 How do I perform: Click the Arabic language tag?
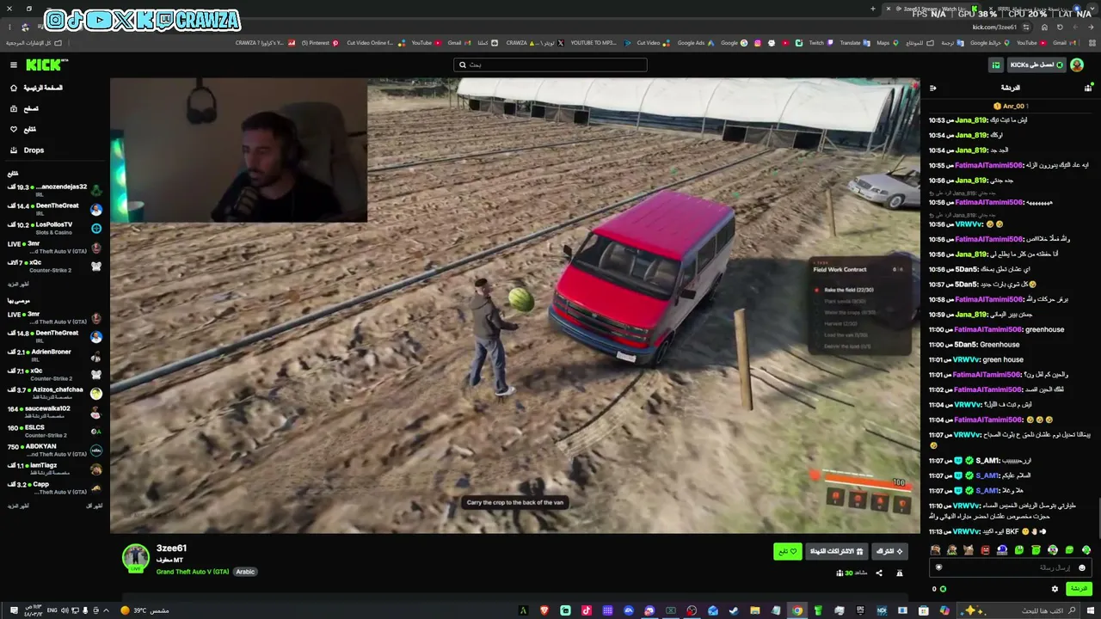click(245, 572)
